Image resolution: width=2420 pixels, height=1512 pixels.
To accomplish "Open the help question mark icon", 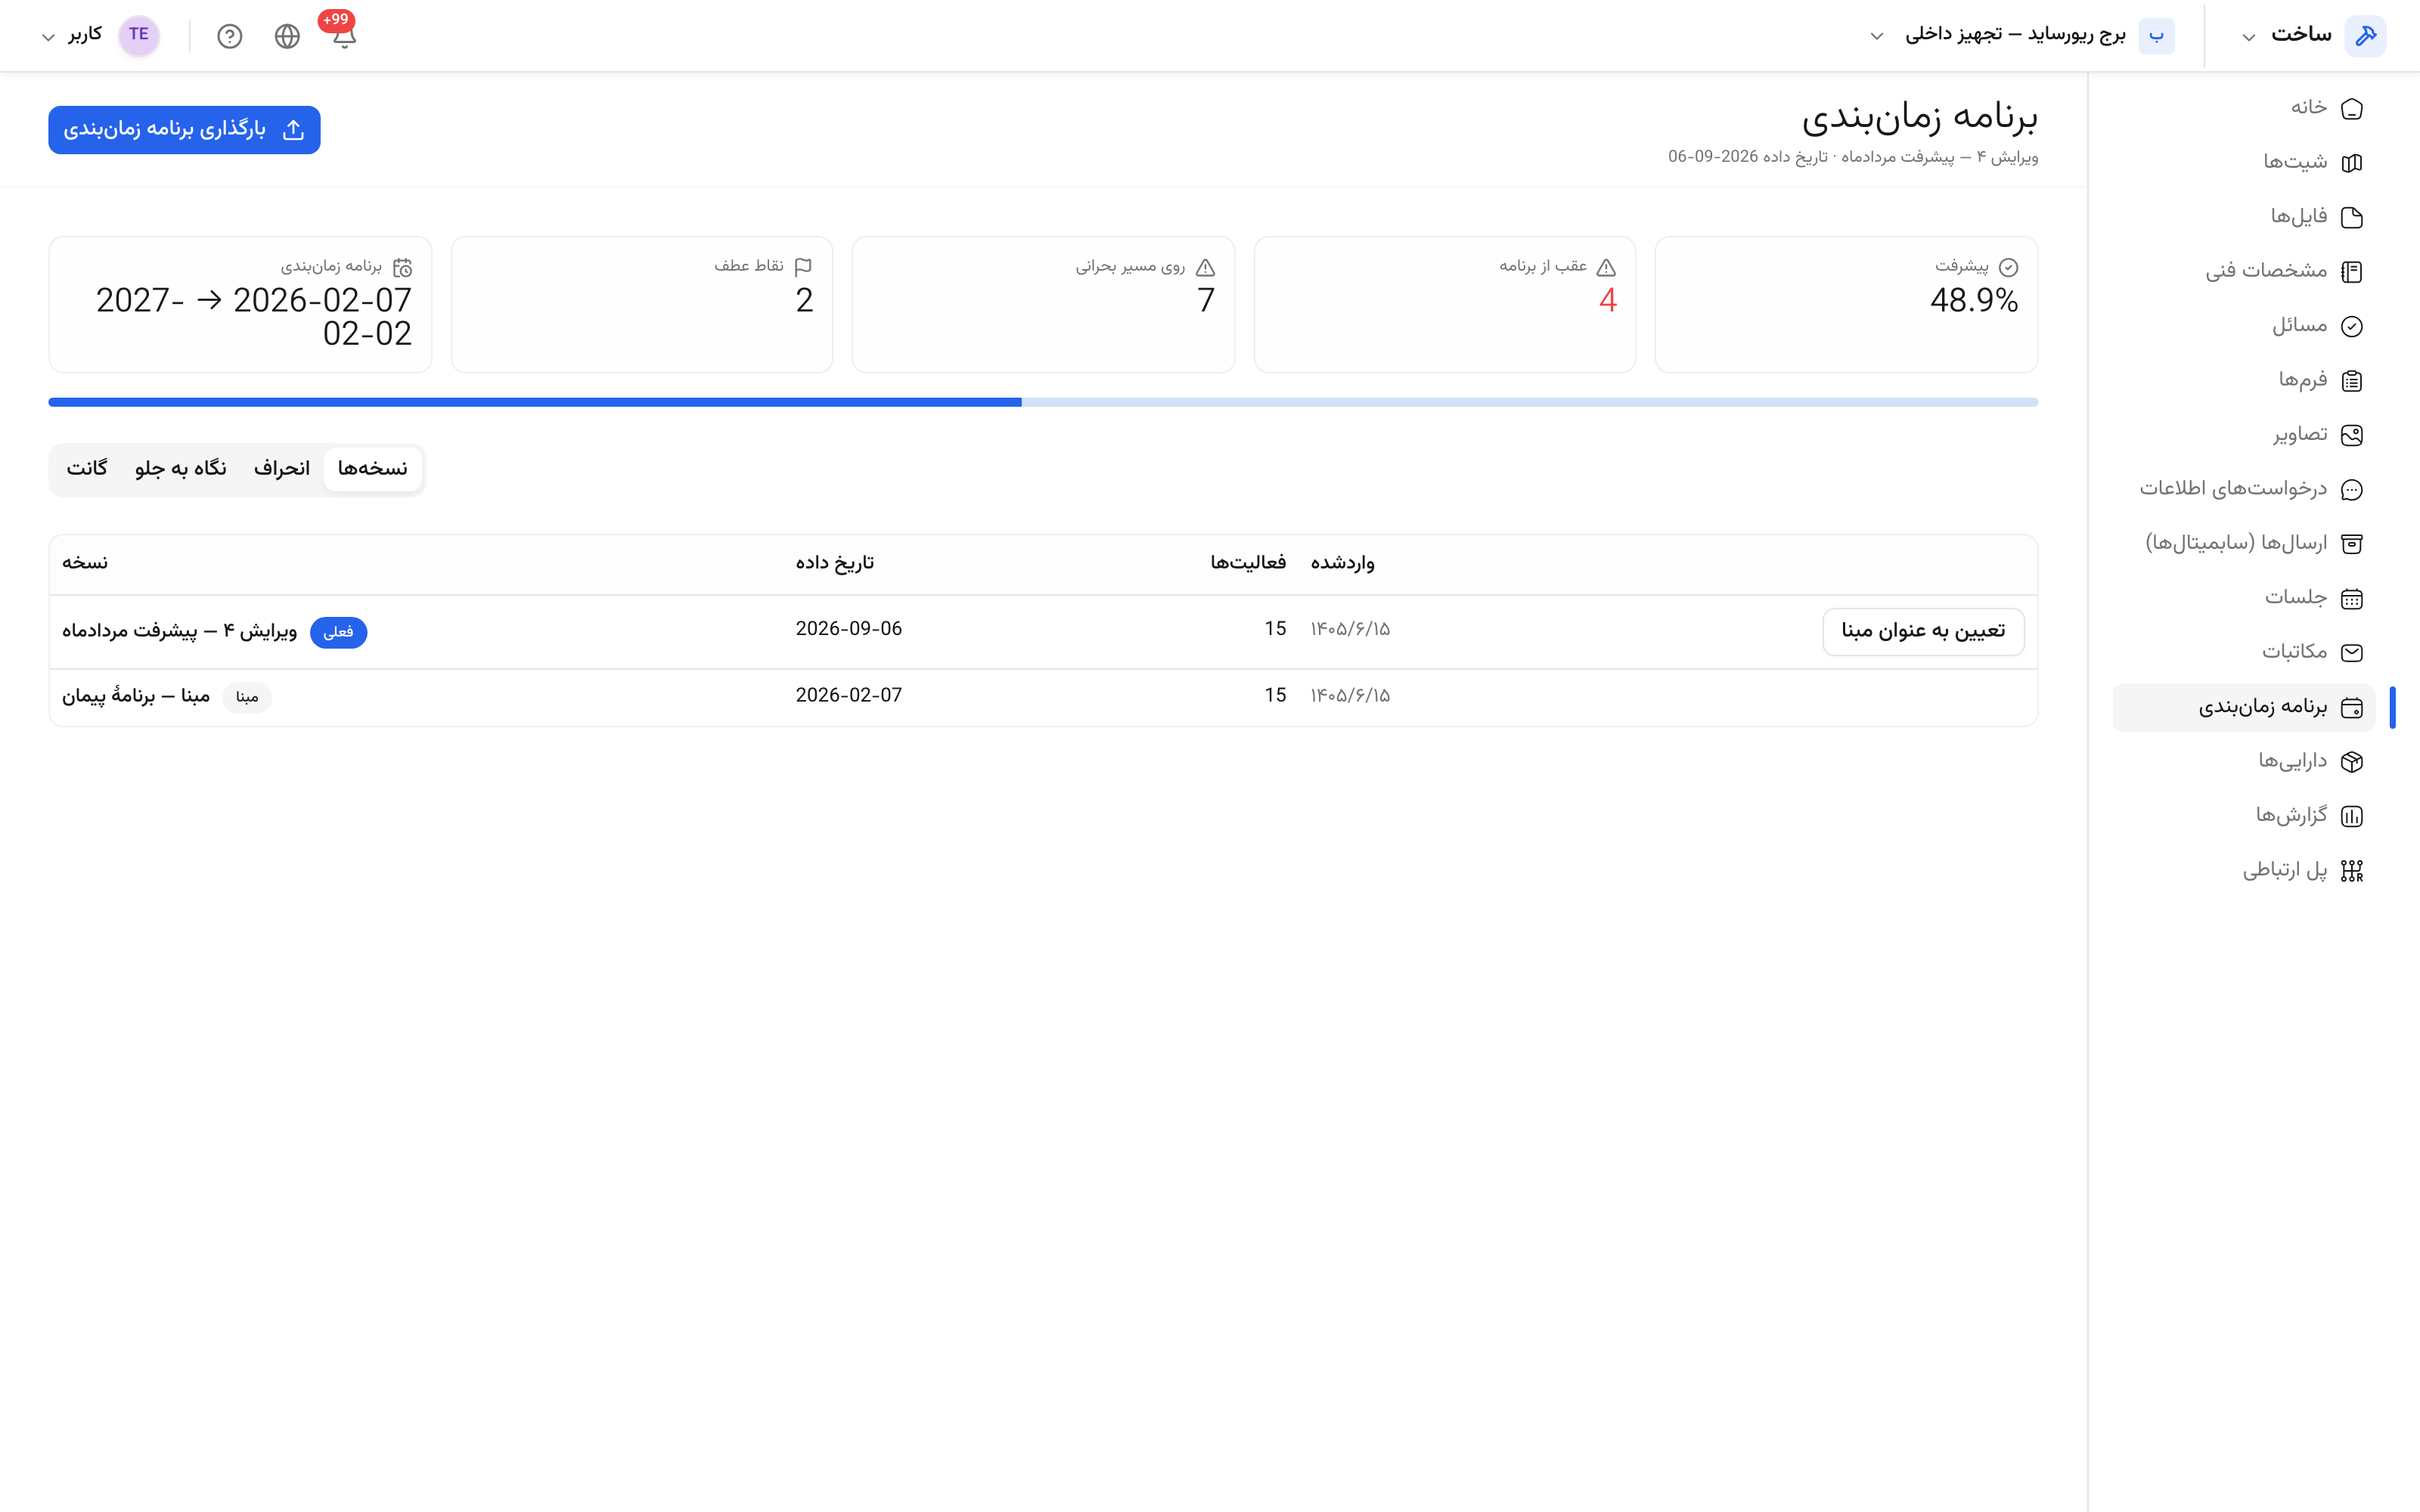I will pos(230,36).
